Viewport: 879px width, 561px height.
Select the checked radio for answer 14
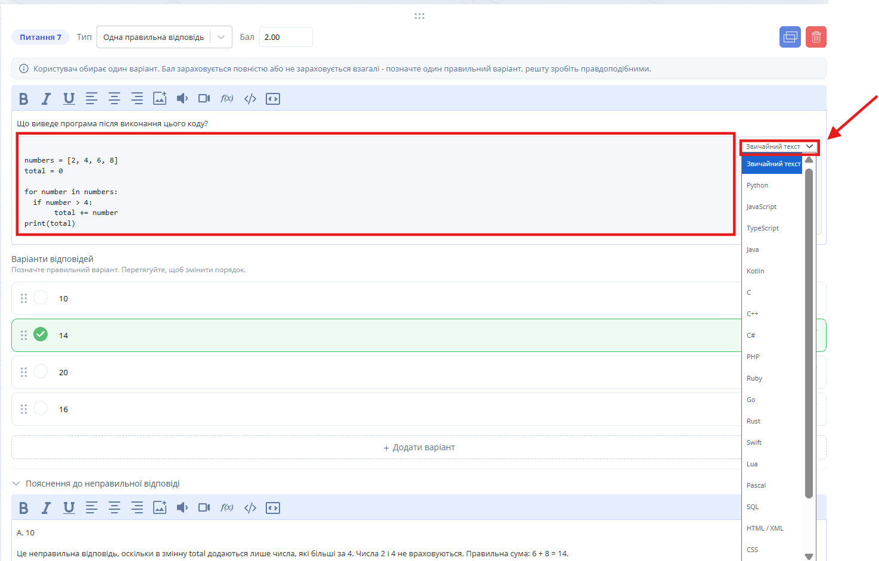(x=41, y=335)
